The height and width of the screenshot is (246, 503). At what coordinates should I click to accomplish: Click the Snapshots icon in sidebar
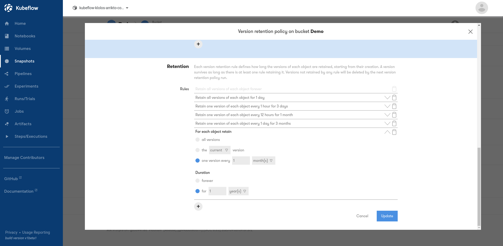(7, 61)
